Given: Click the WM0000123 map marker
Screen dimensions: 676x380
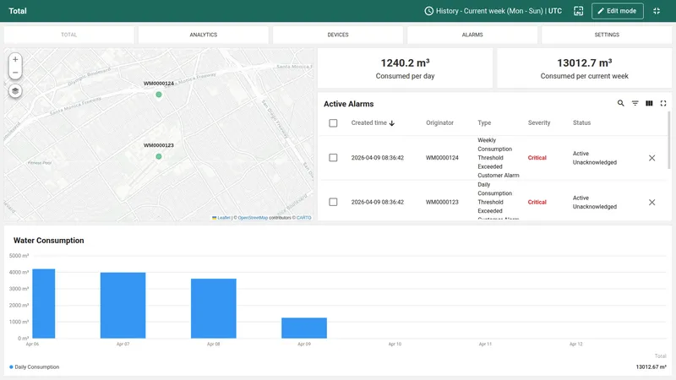Looking at the screenshot, I should click(159, 156).
